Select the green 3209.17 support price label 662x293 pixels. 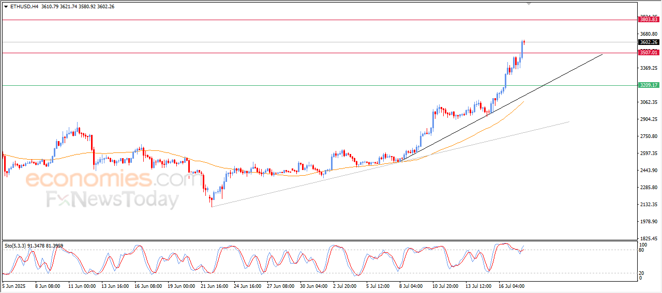click(649, 85)
